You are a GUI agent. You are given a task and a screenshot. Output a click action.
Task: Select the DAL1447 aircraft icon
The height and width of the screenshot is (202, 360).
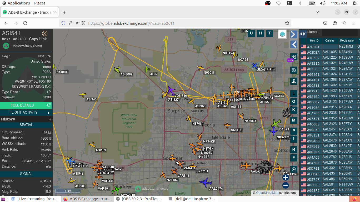point(278,168)
